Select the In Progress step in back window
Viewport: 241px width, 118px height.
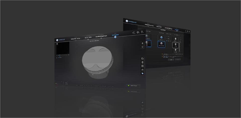click(x=177, y=30)
